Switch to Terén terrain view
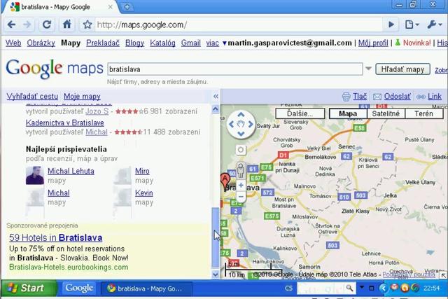The width and height of the screenshot is (448, 299). pyautogui.click(x=424, y=113)
